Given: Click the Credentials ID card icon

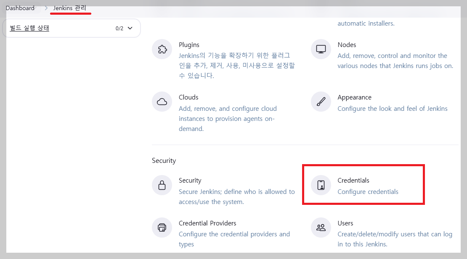Looking at the screenshot, I should point(321,186).
